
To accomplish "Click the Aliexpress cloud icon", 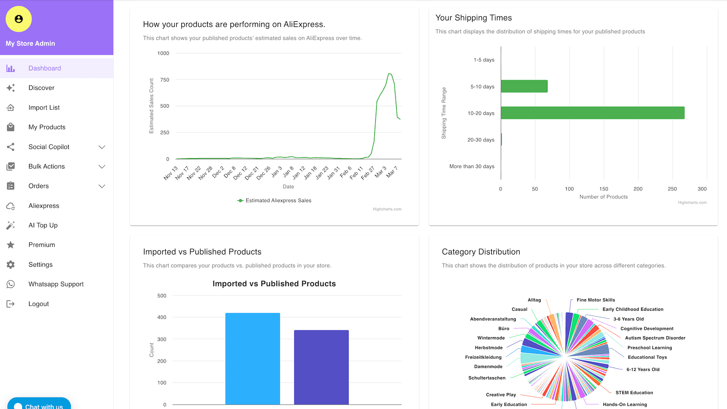I will [x=10, y=205].
